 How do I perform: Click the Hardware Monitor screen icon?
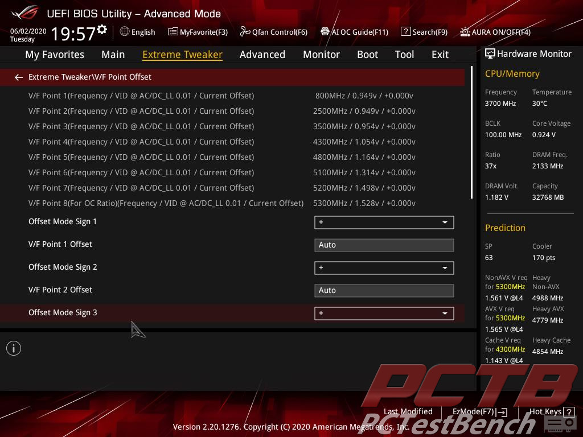point(490,53)
